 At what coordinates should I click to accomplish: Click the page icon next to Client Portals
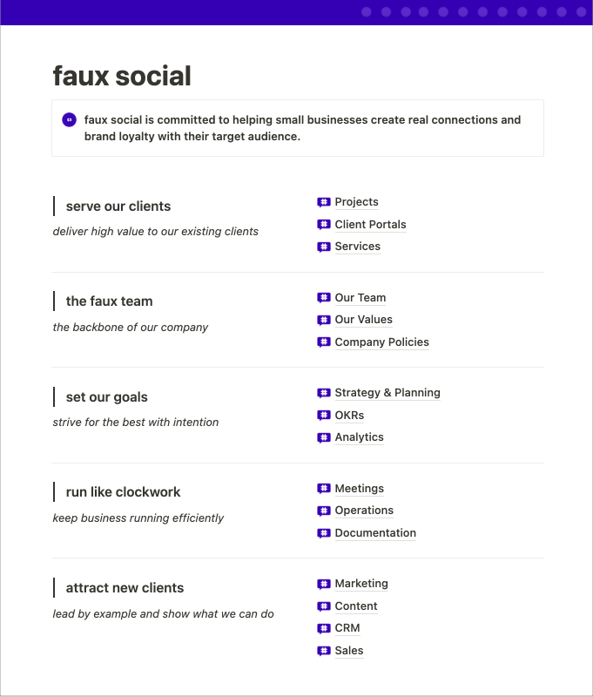tap(323, 225)
